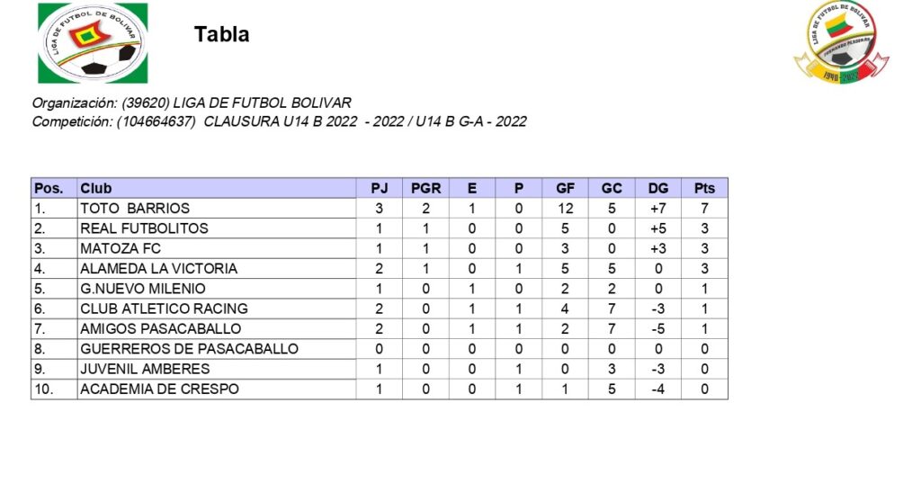Click the MATOZA FC club name
Image resolution: width=921 pixels, height=501 pixels.
tap(121, 248)
